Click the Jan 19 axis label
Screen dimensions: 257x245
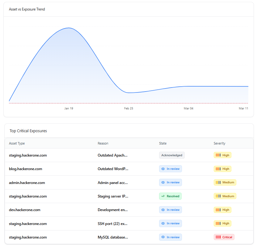point(69,108)
